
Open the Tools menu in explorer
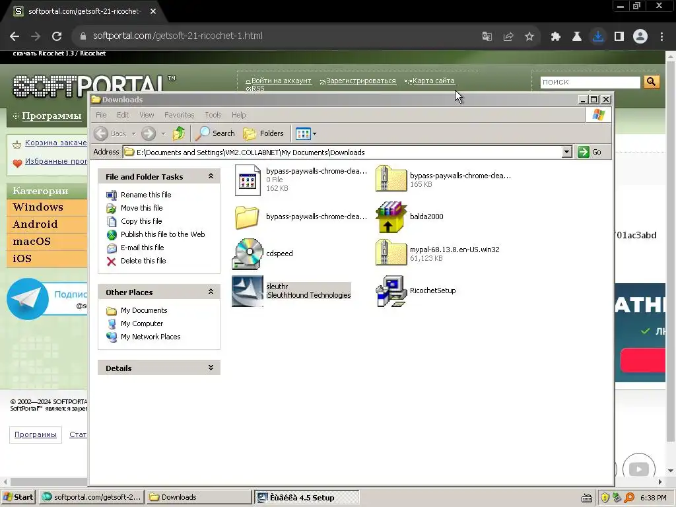tap(213, 115)
